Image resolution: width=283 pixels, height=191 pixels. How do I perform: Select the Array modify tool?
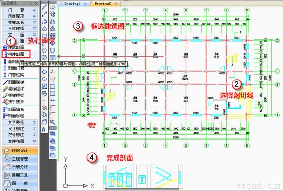tap(52, 36)
